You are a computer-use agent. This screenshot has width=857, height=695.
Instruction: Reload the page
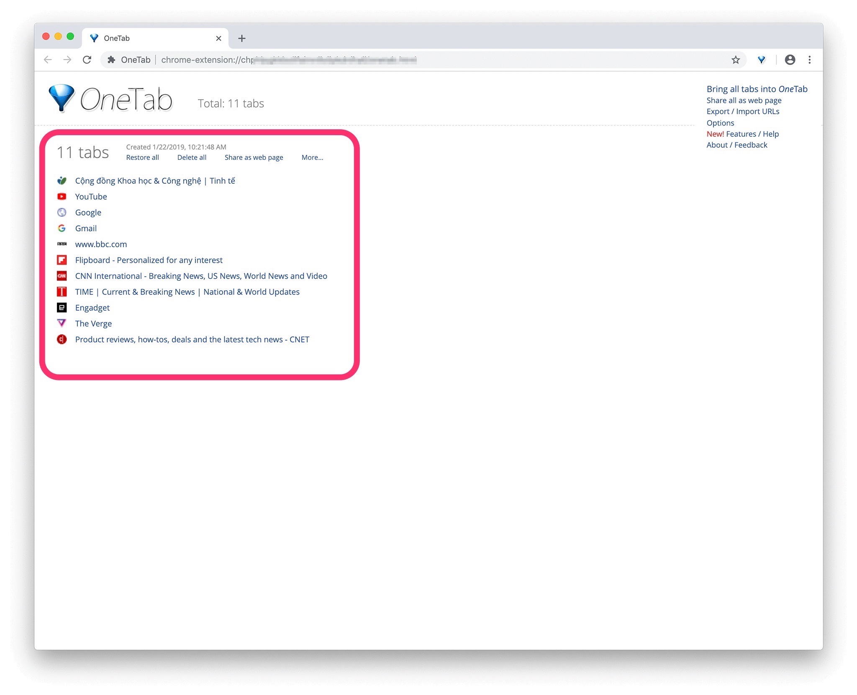point(87,60)
